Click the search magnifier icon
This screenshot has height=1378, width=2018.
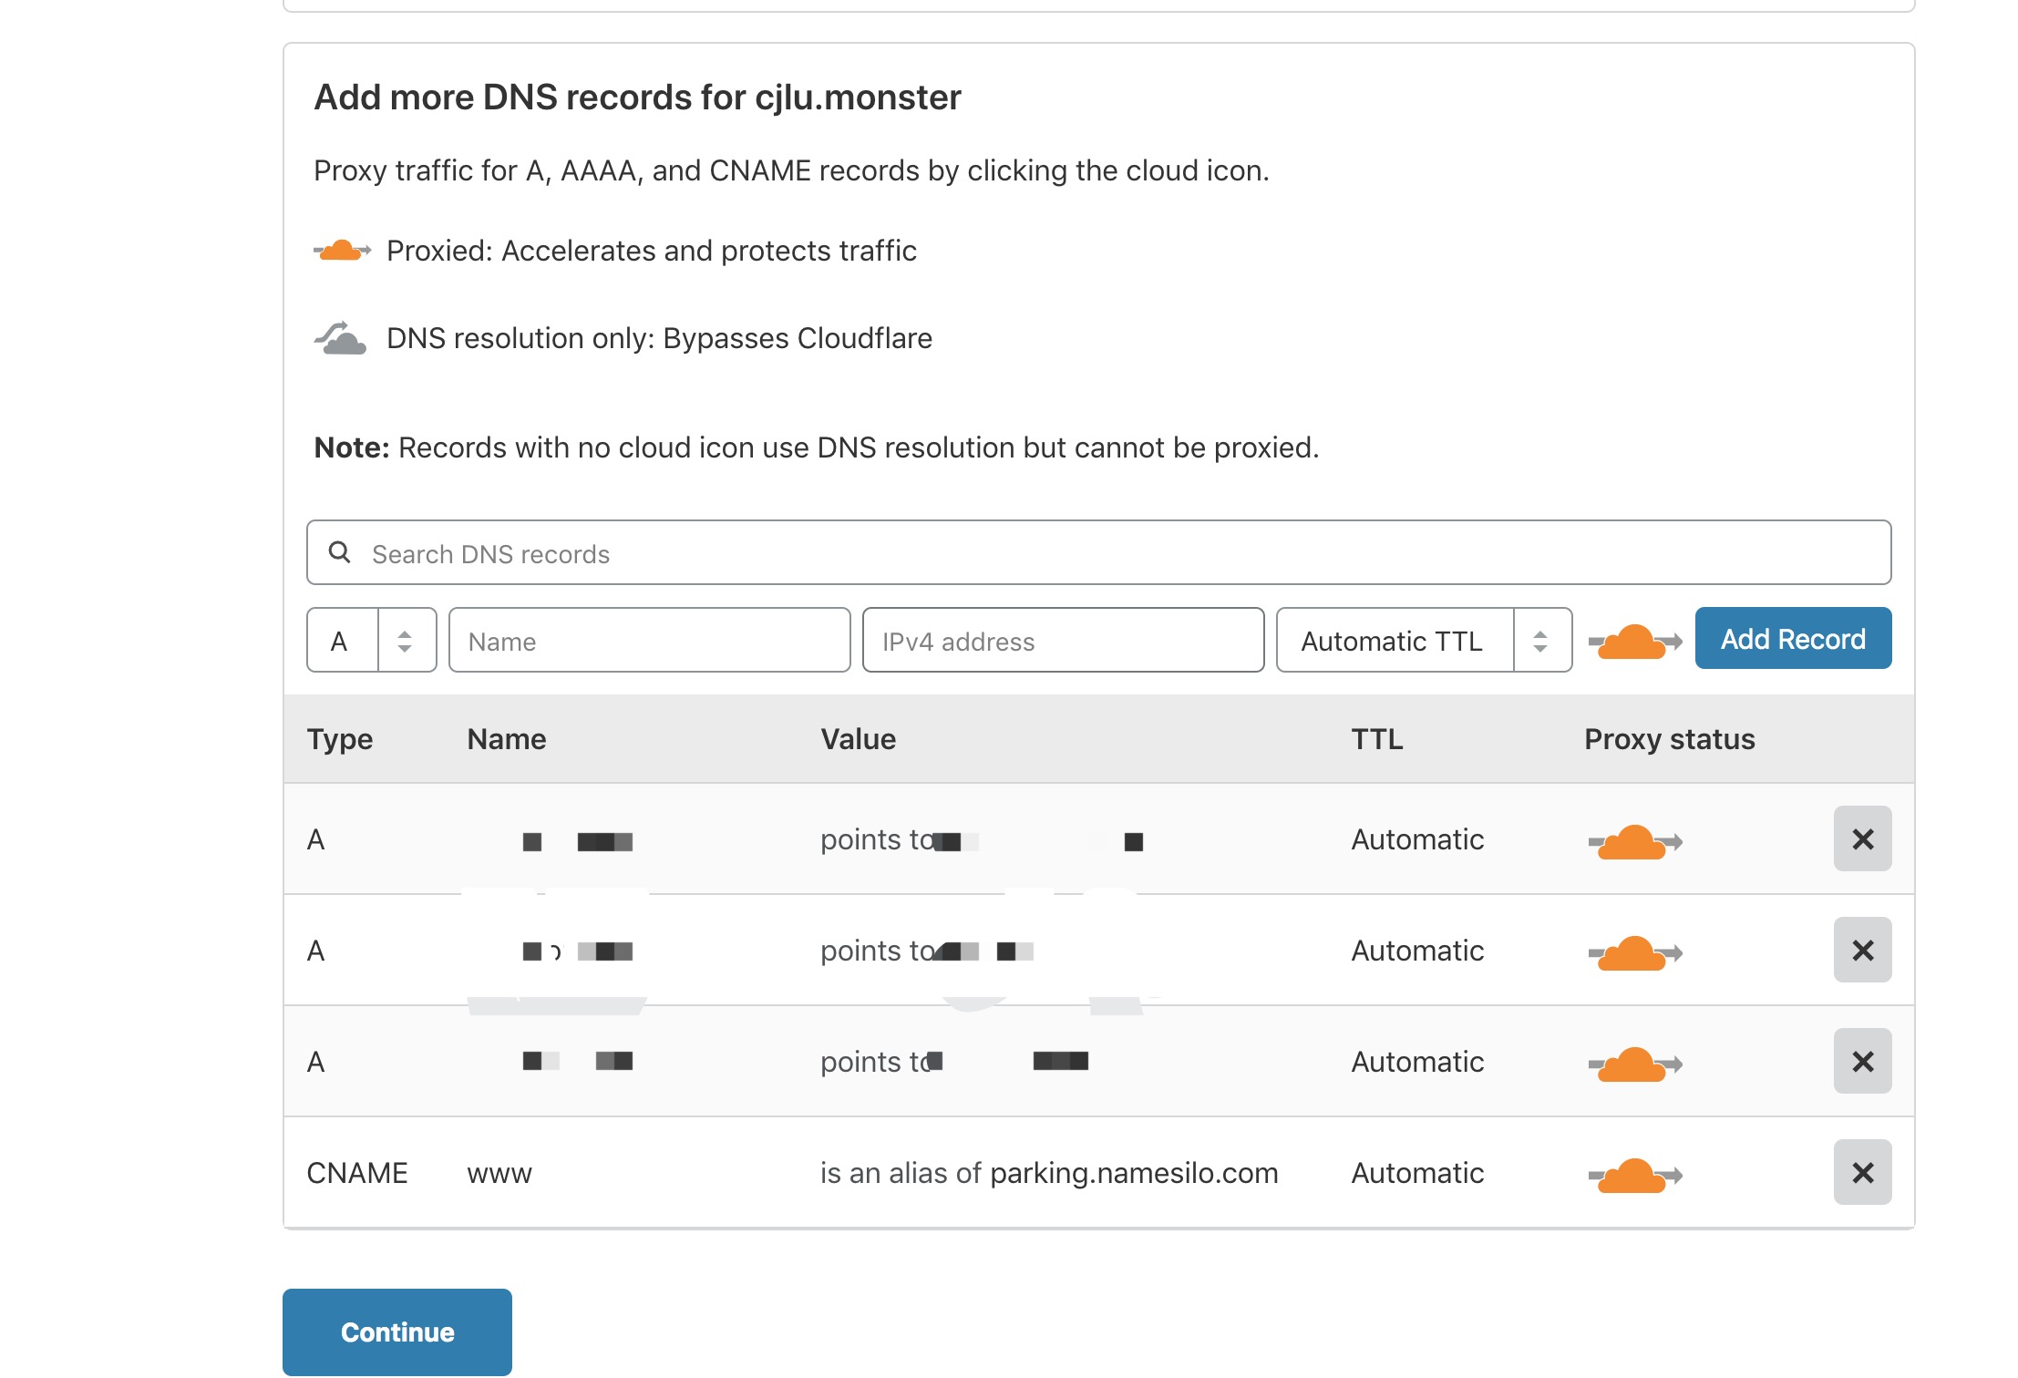click(339, 551)
